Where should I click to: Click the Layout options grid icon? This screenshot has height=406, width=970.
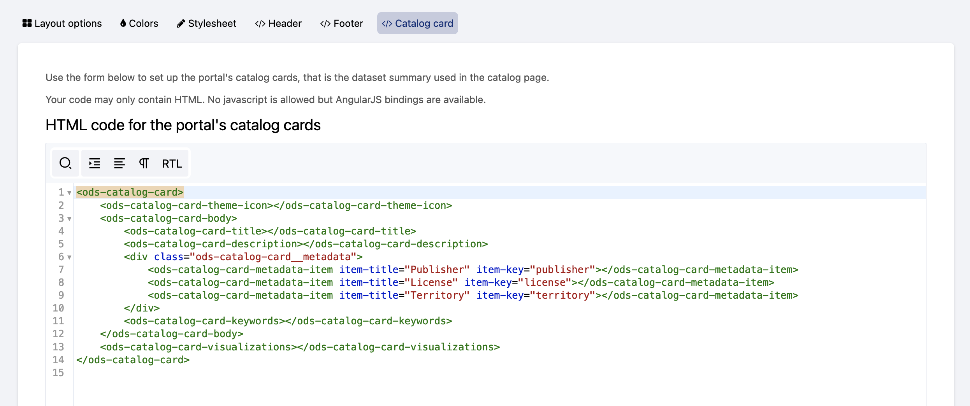[x=27, y=23]
